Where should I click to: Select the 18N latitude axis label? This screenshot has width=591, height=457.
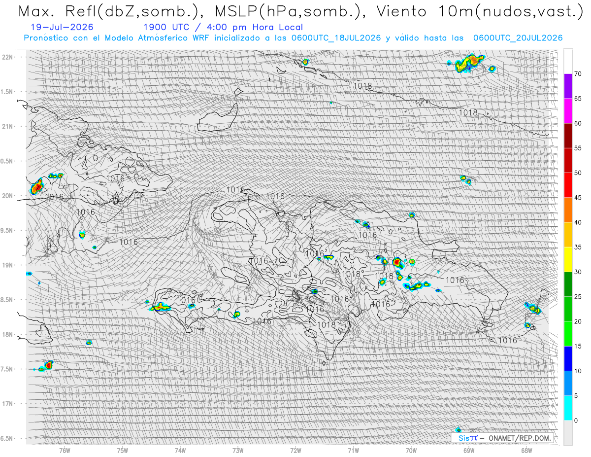click(7, 334)
